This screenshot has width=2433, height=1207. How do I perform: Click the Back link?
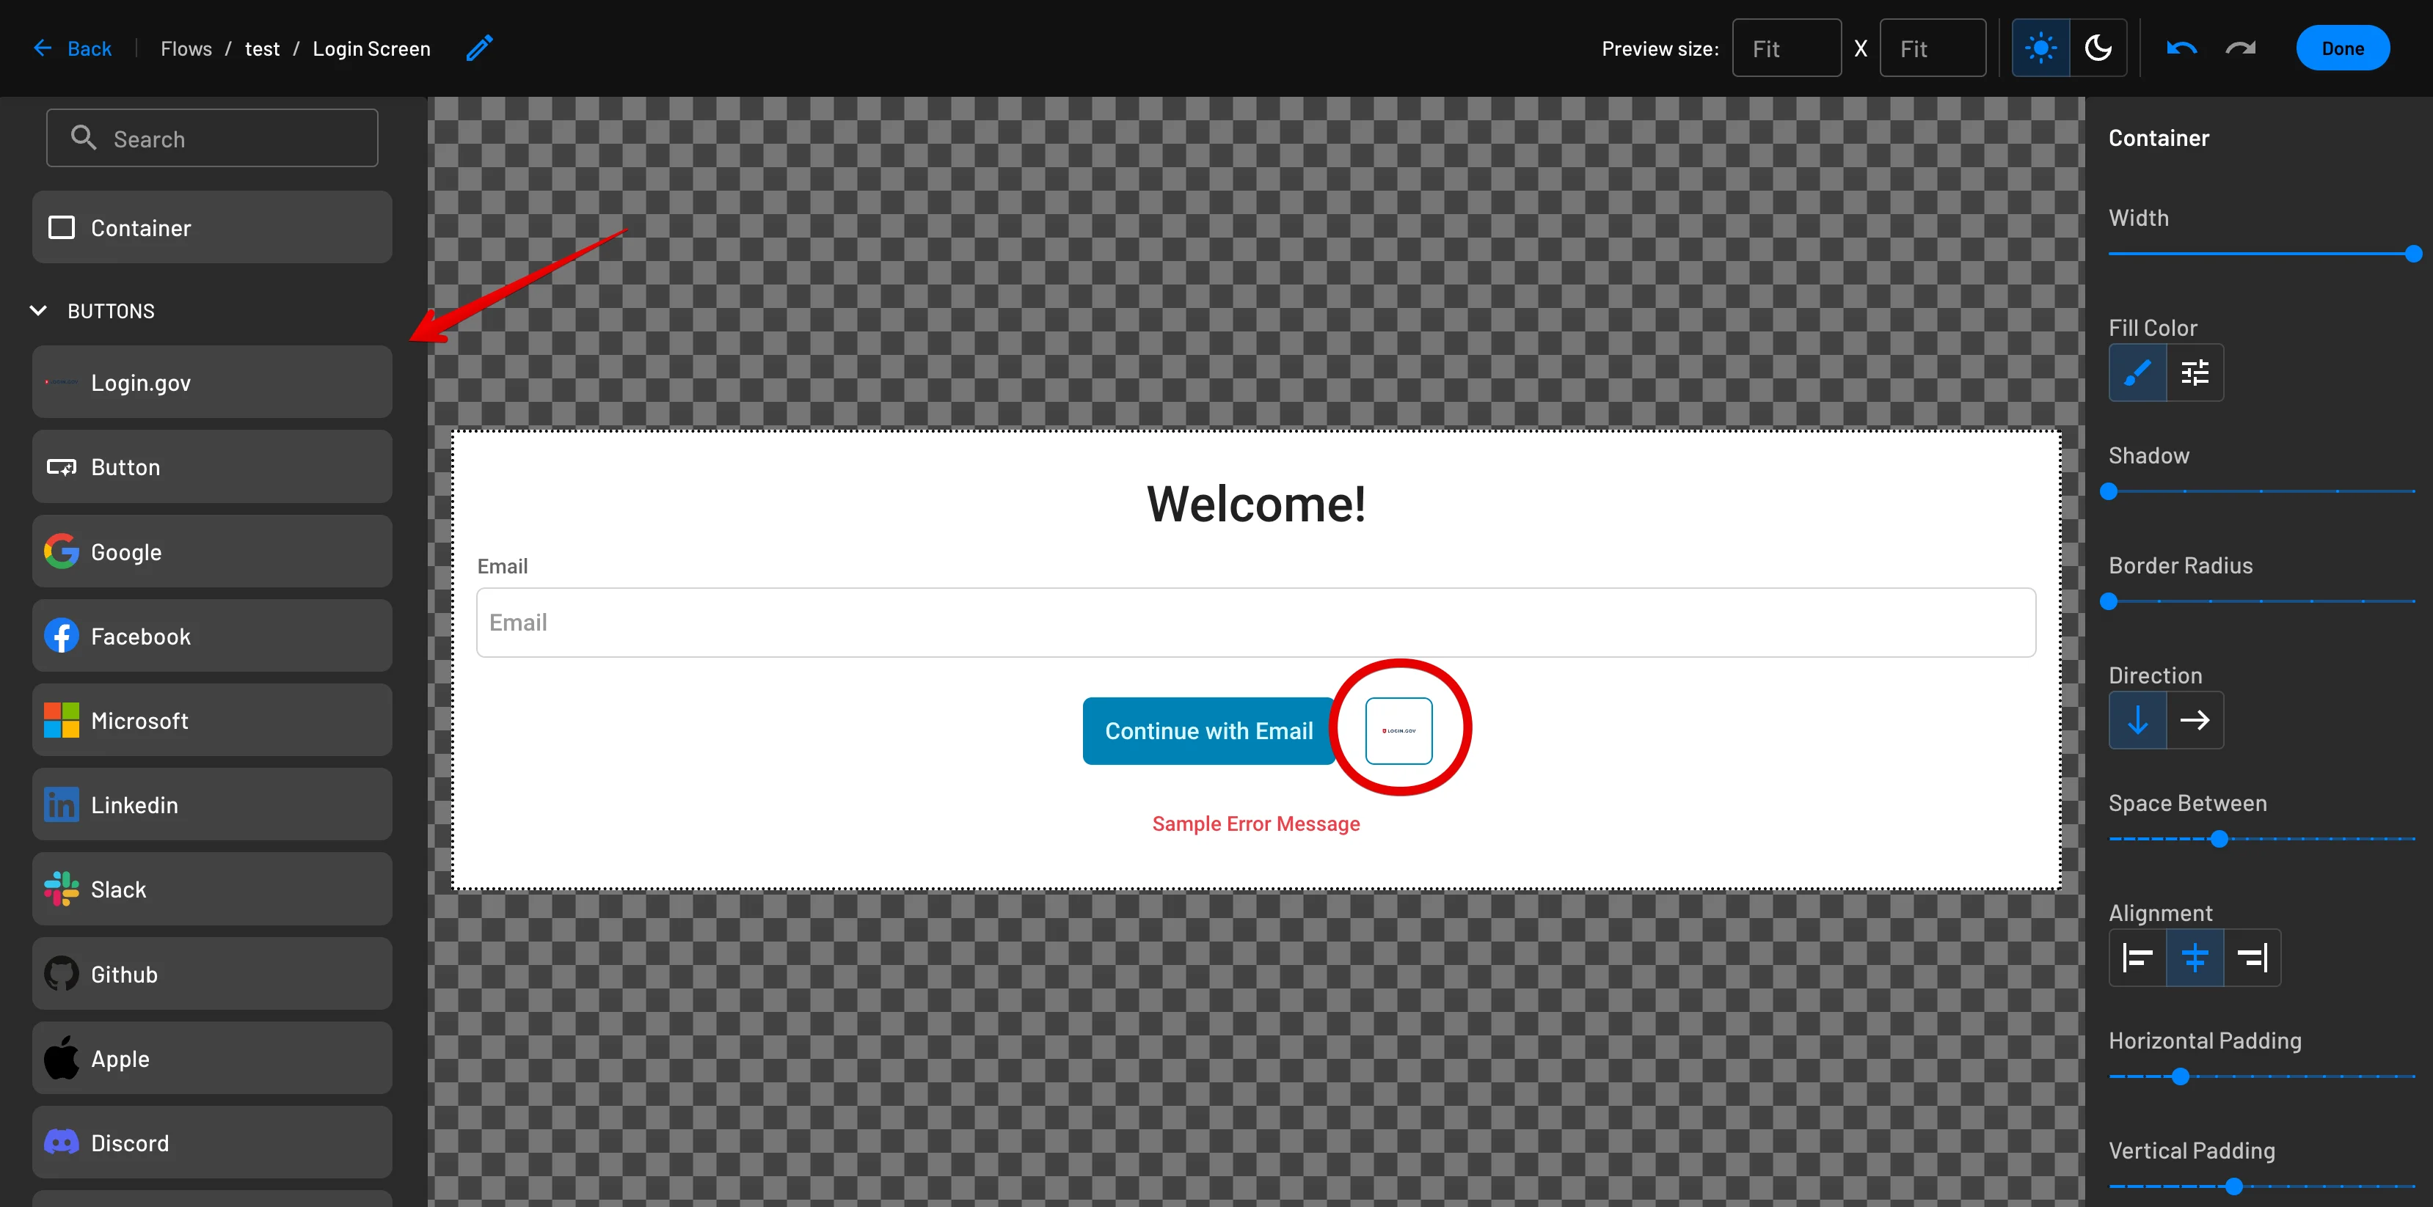73,48
